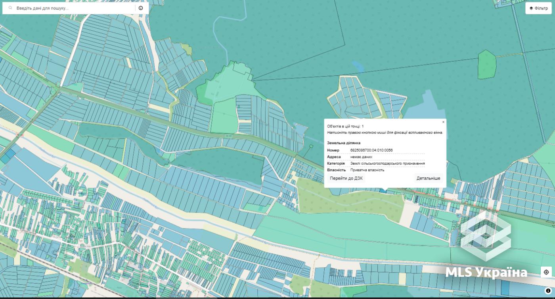Click the magnifier icon in search bar
This screenshot has height=299, width=555.
(x=10, y=8)
